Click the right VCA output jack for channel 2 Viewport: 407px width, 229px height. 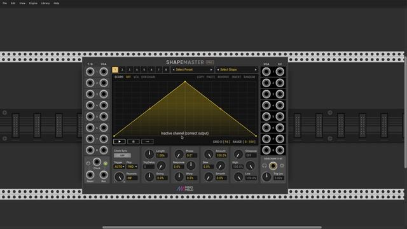pos(266,83)
